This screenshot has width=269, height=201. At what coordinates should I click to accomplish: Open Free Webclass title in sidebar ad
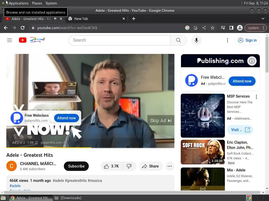coord(213,77)
